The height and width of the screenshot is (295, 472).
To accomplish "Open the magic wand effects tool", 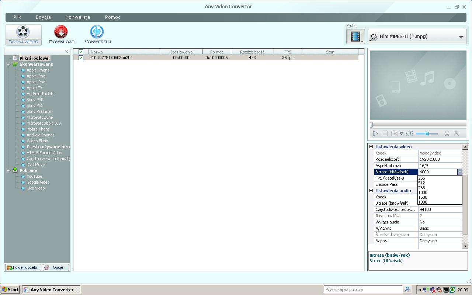I will (x=457, y=133).
